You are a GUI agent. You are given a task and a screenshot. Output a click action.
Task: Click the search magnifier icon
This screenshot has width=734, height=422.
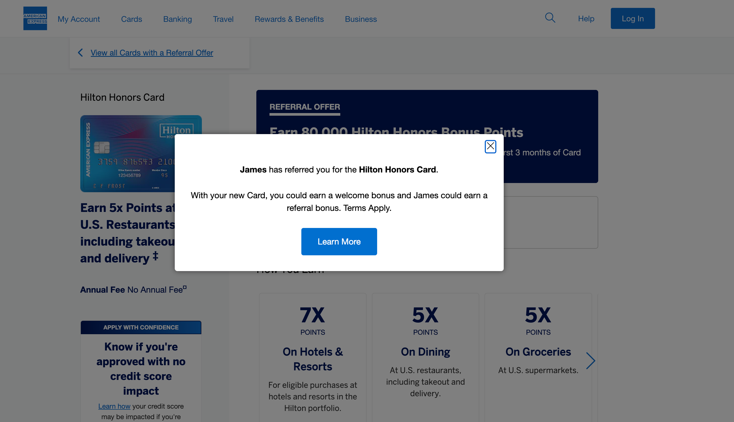pos(551,18)
